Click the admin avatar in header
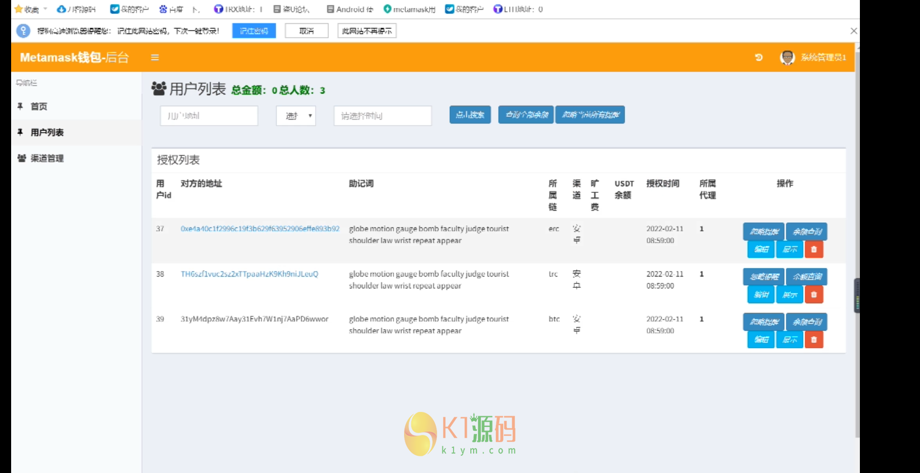 tap(787, 57)
